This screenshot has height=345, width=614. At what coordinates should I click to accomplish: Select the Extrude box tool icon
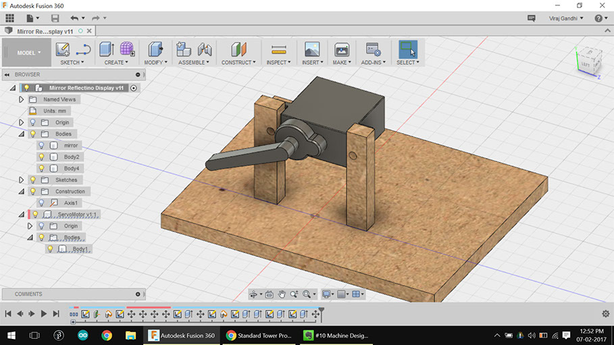106,49
